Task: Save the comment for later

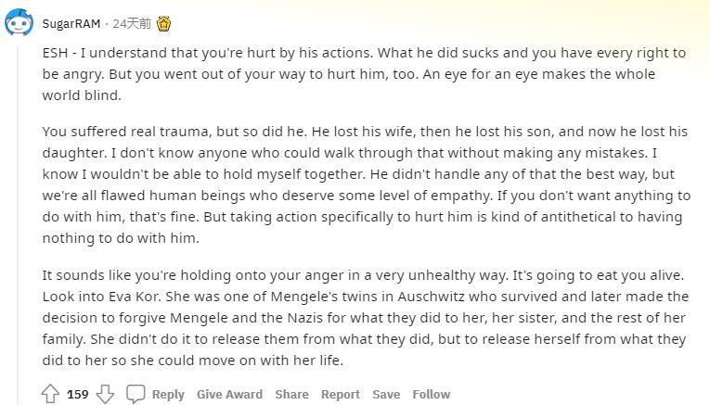Action: point(386,394)
